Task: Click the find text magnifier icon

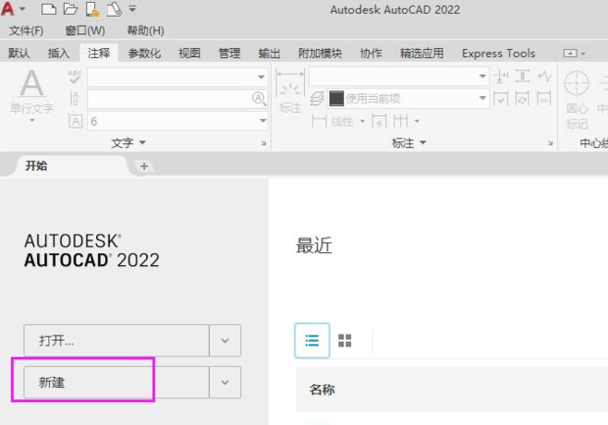Action: pyautogui.click(x=259, y=98)
